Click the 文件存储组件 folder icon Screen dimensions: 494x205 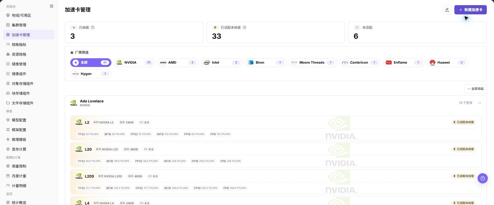[8, 103]
